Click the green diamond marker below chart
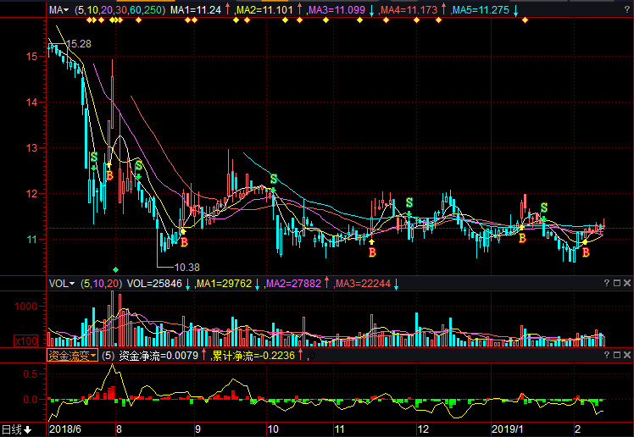Viewport: 634px width, 437px height. coord(116,269)
